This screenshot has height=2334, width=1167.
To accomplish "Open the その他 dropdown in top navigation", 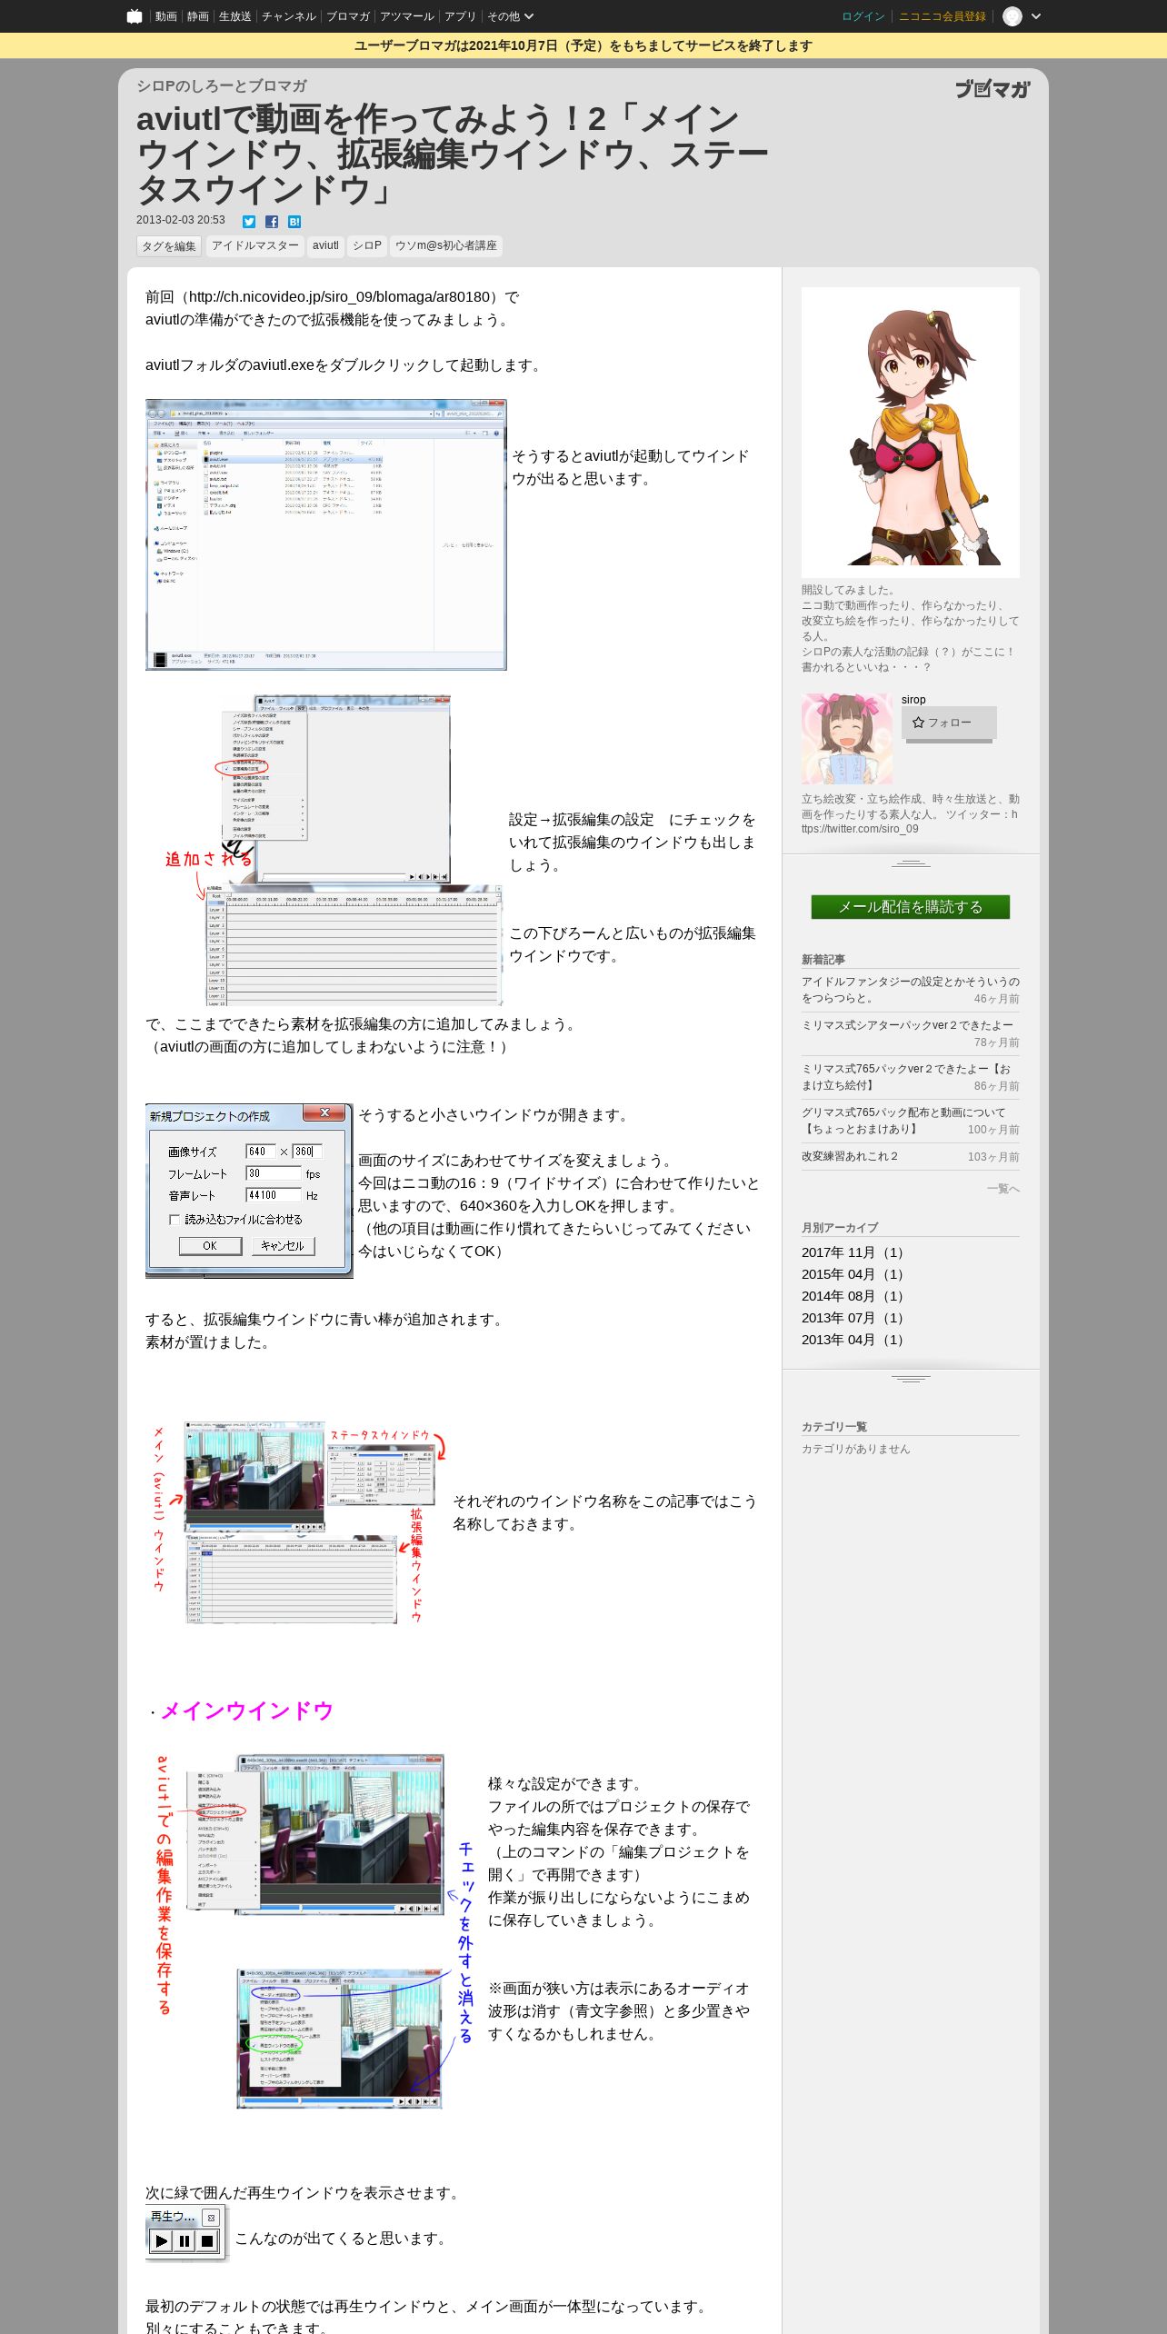I will [x=510, y=16].
